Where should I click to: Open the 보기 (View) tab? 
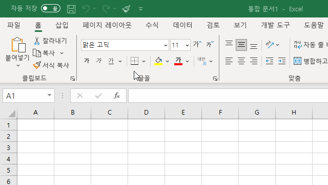[240, 25]
